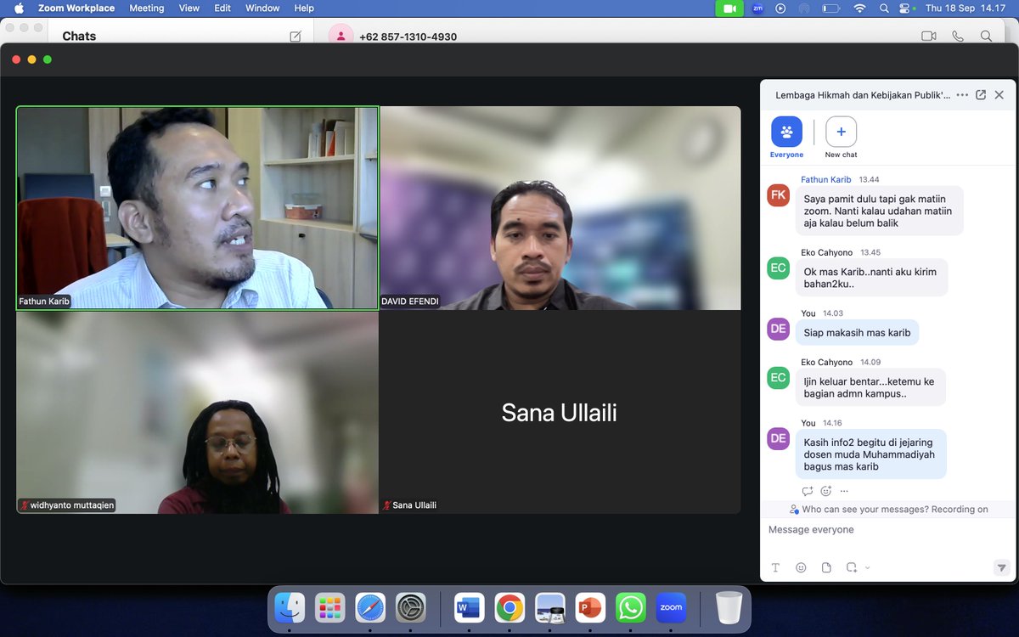Select Fathun Karib's video tile
The image size is (1019, 637).
(197, 208)
